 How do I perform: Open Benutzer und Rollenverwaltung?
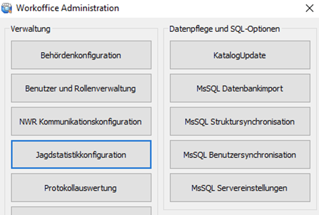[x=81, y=88]
